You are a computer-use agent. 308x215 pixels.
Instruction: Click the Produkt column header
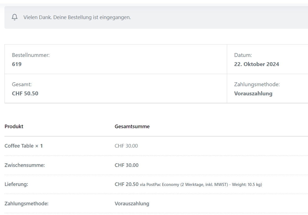(14, 127)
